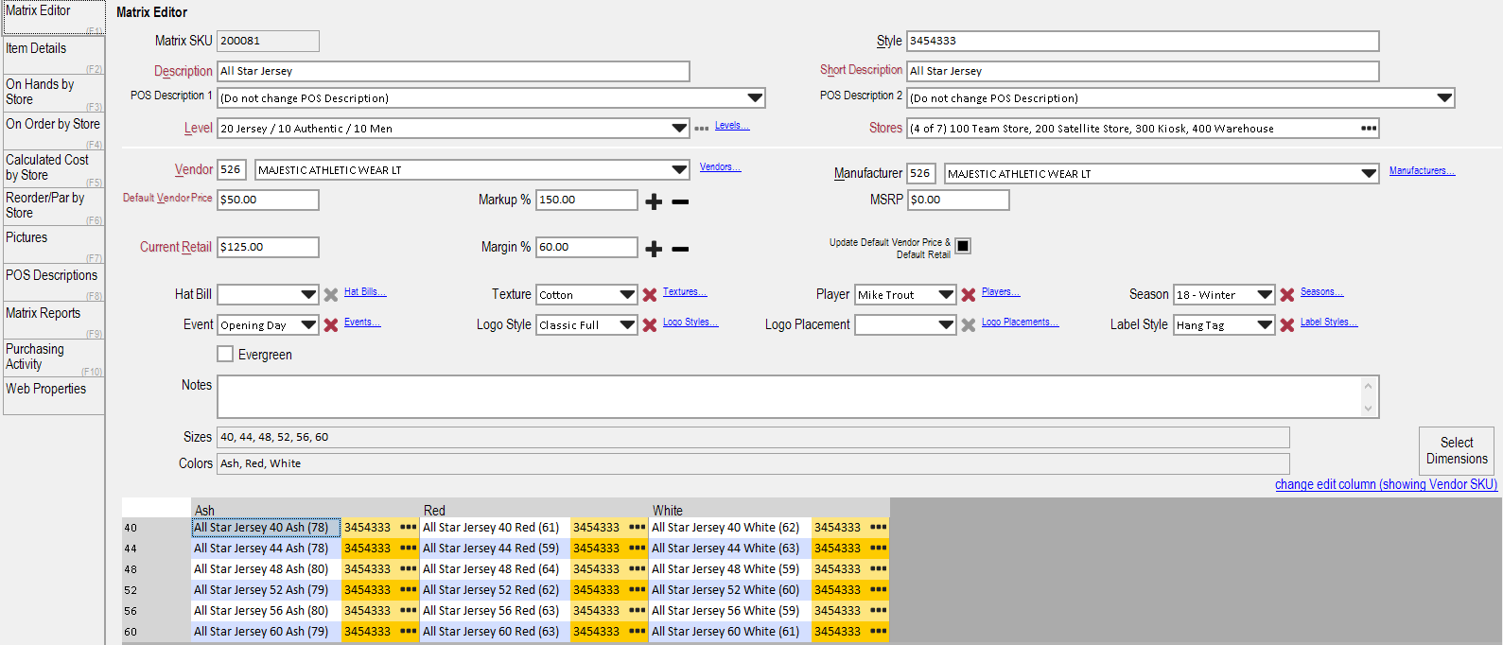Expand the Vendor dropdown list
This screenshot has width=1503, height=645.
[x=679, y=170]
